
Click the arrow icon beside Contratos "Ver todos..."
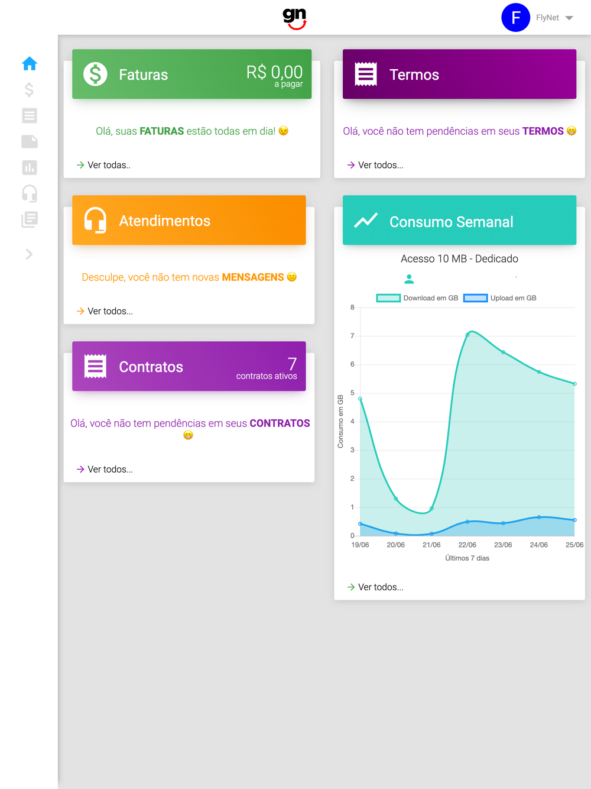pyautogui.click(x=80, y=469)
